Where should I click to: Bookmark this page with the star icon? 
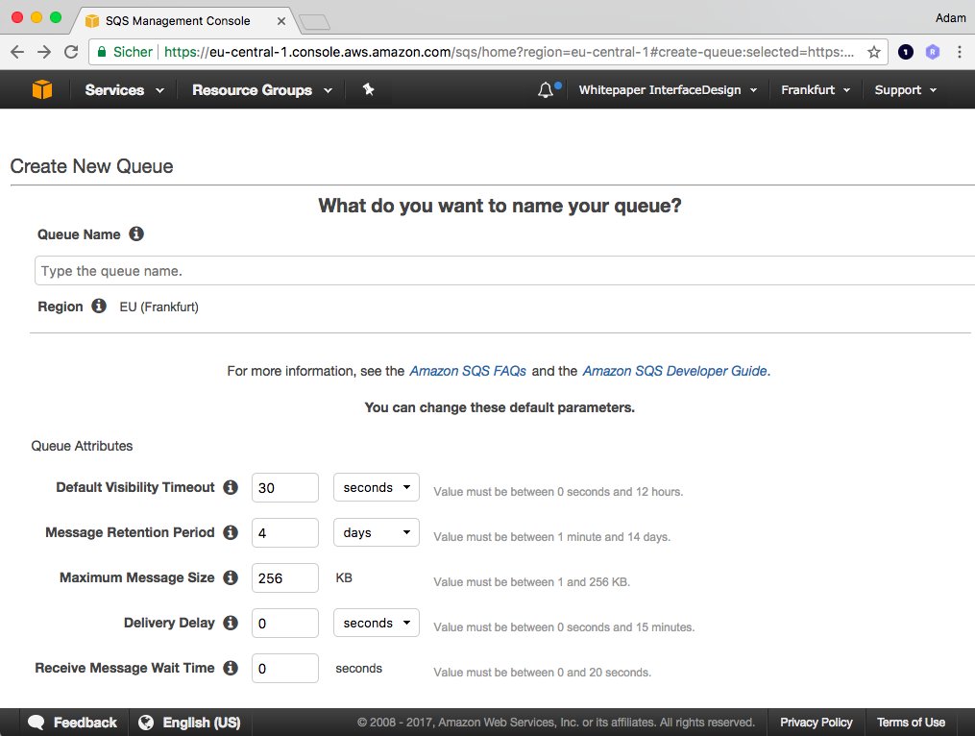[x=873, y=52]
